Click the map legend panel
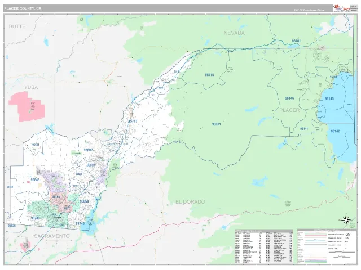 327,246
